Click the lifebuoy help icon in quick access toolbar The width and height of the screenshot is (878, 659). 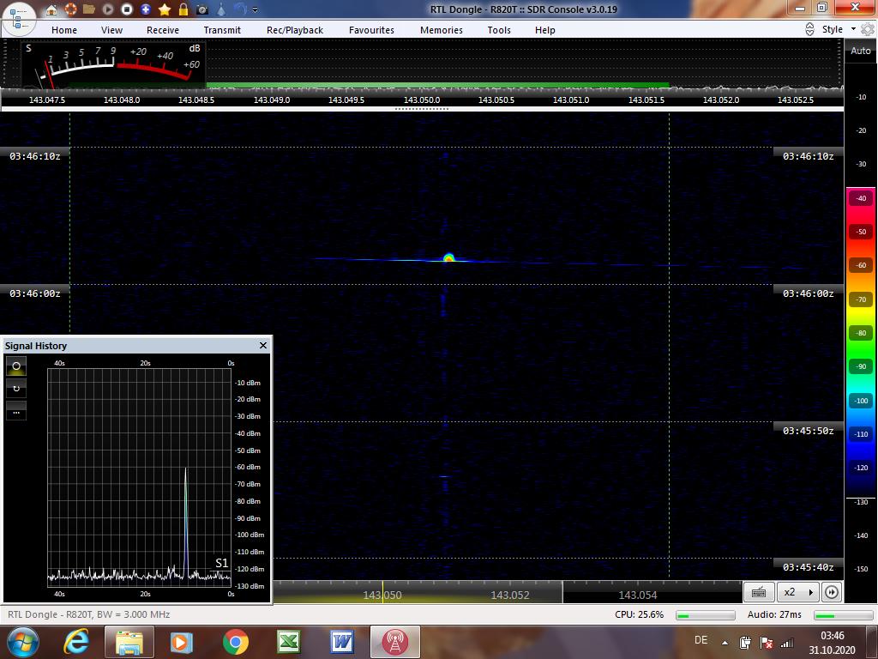(x=70, y=9)
